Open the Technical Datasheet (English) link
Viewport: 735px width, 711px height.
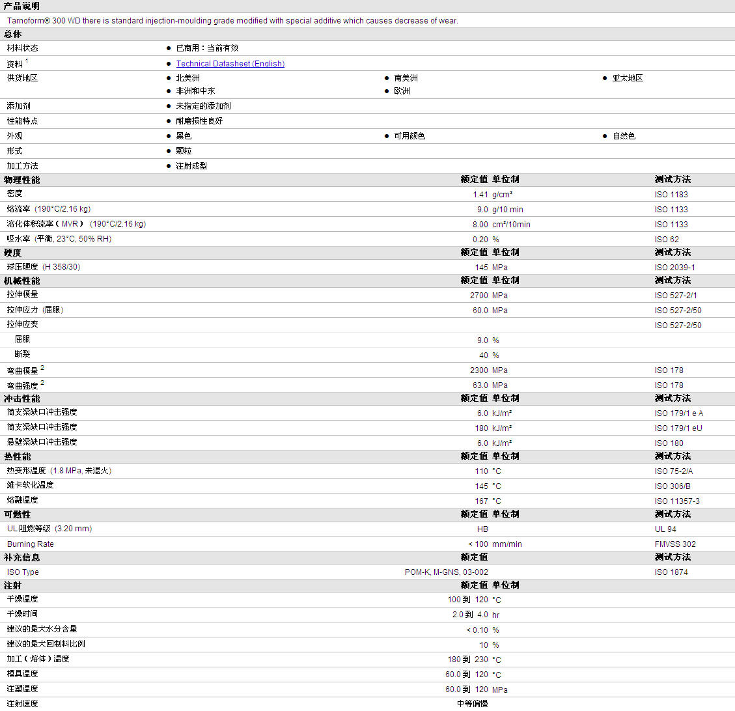(x=230, y=63)
